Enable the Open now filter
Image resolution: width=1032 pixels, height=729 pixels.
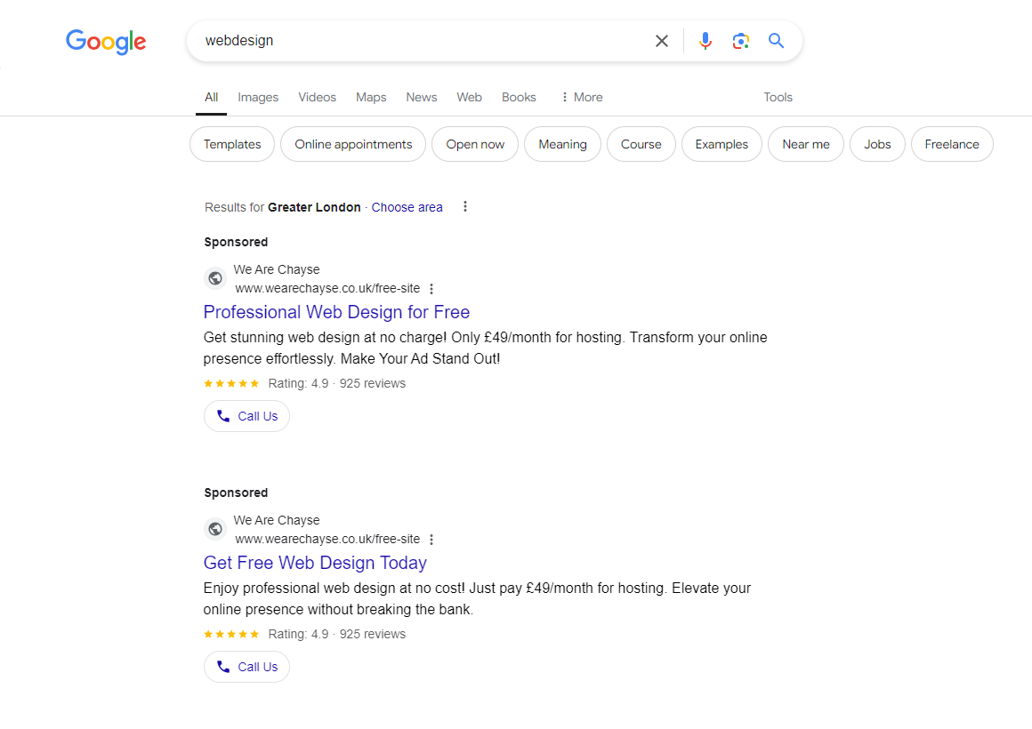[x=474, y=143]
